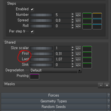Open the blue curve box for Roll
The width and height of the screenshot is (111, 111).
tap(97, 27)
